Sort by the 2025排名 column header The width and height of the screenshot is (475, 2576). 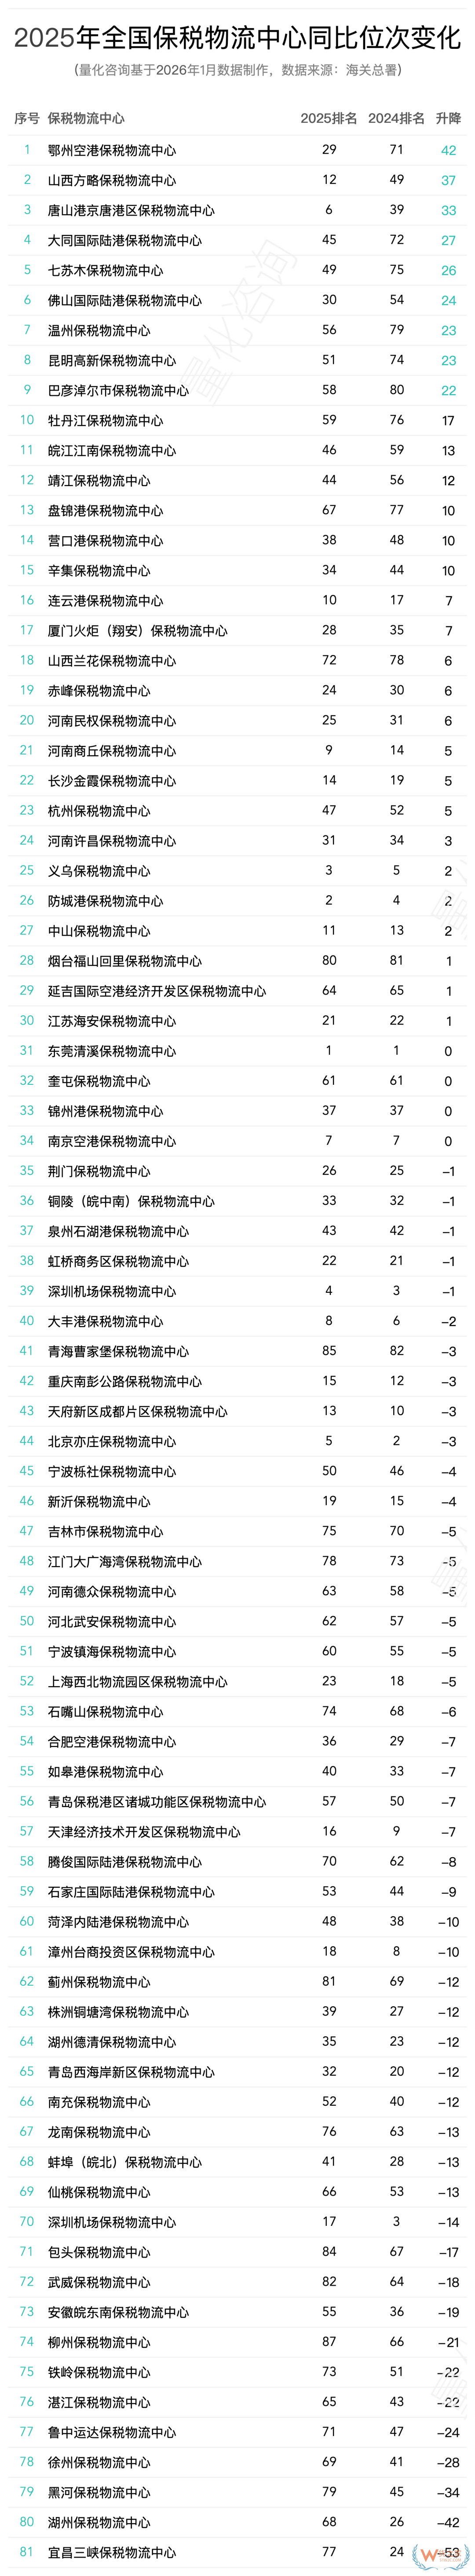coord(328,118)
